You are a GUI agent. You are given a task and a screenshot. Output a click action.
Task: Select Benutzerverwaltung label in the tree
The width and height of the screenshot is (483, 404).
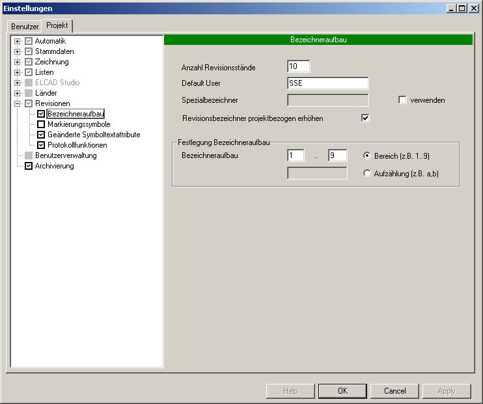point(66,155)
